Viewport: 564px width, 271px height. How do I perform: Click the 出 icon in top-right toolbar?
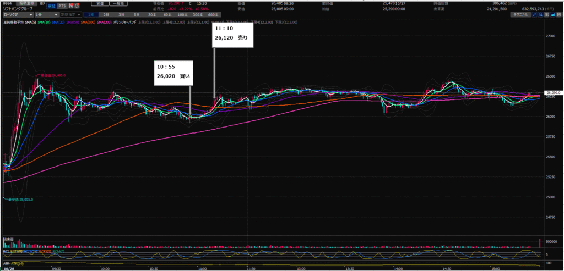tap(546, 16)
